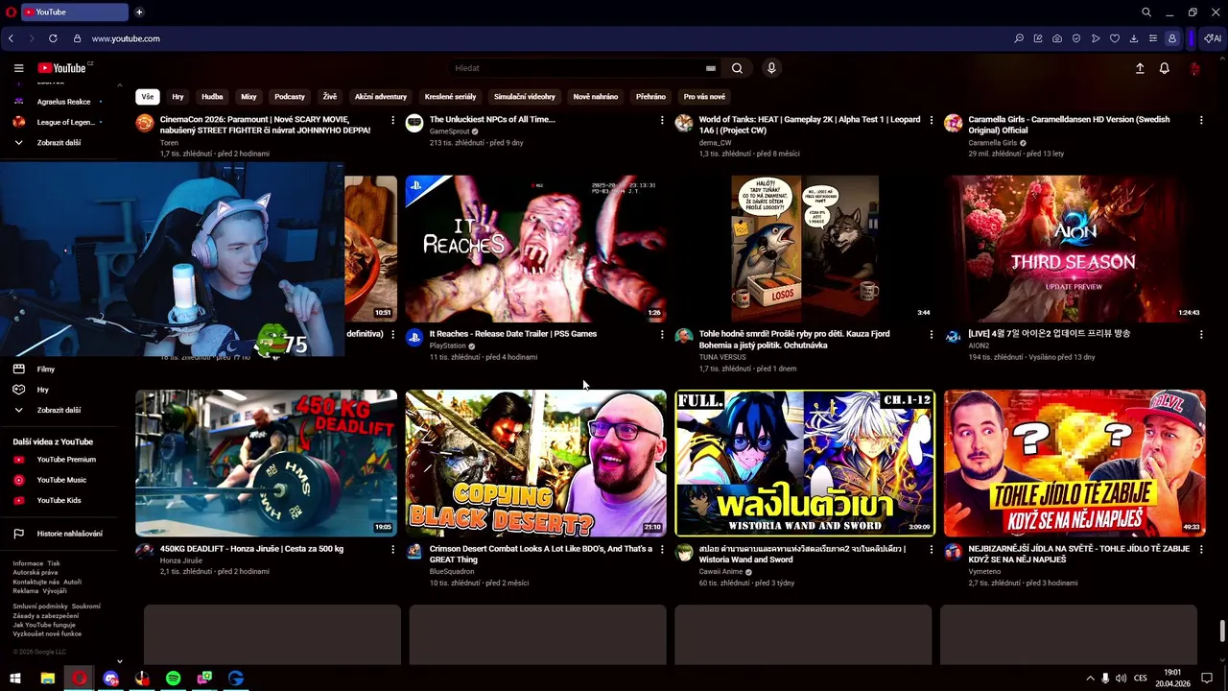Click Opera's tab search magnifier icon
The width and height of the screenshot is (1228, 691).
click(x=1146, y=12)
